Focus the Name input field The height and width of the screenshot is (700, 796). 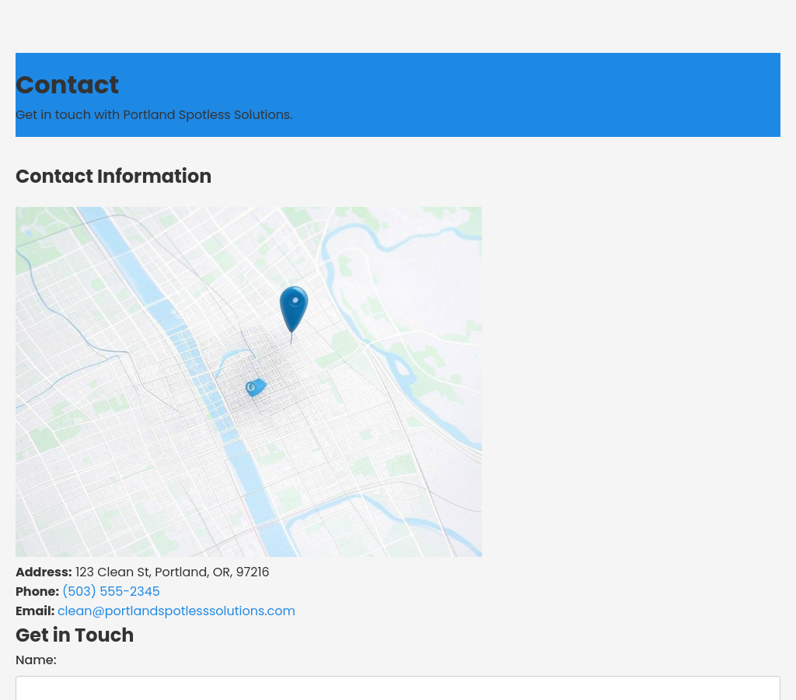tap(397, 688)
